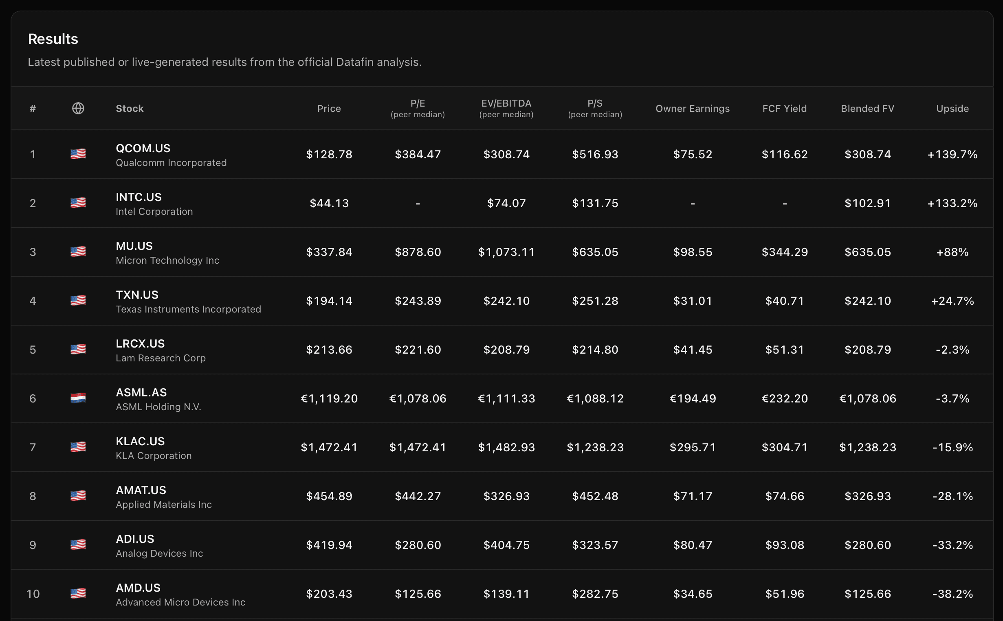Click KLA's -15.9% upside value
This screenshot has width=1003, height=621.
tap(952, 447)
